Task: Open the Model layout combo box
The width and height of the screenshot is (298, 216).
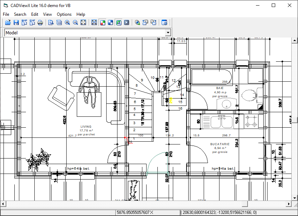Action: pyautogui.click(x=84, y=33)
